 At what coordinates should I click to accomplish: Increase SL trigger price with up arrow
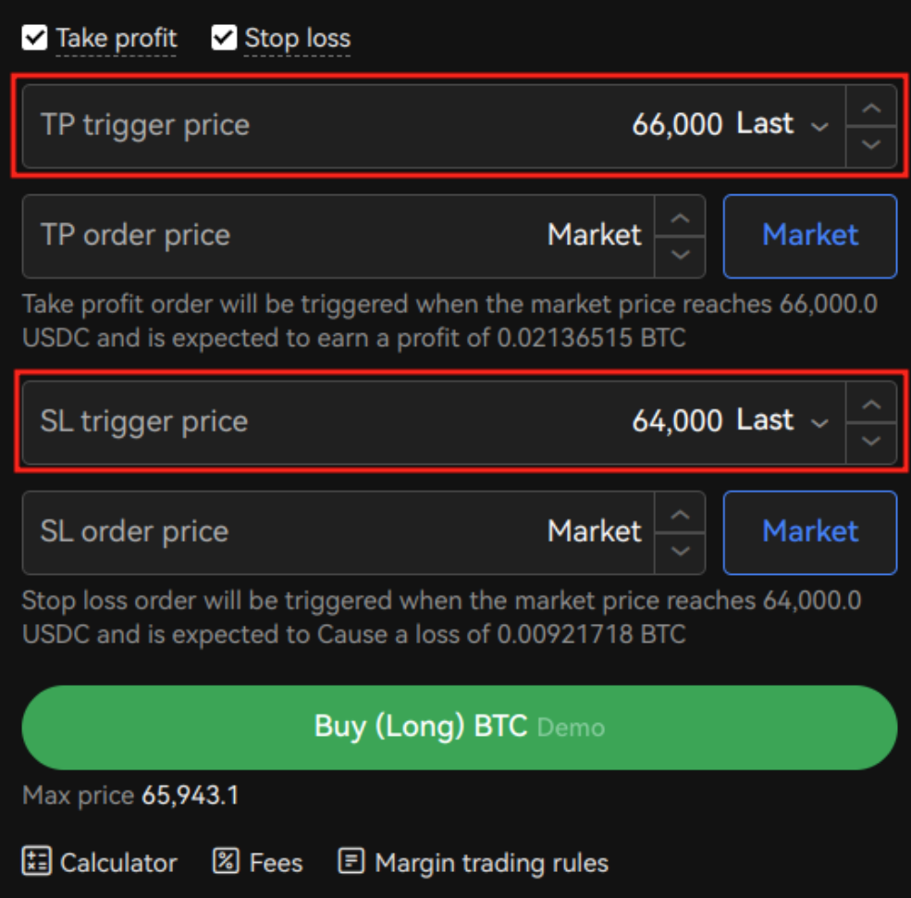coord(871,404)
